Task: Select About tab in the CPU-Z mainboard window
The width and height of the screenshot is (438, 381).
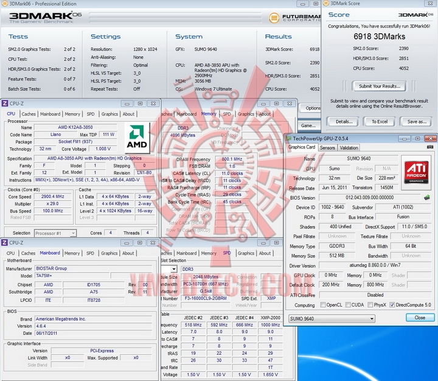Action: point(128,253)
